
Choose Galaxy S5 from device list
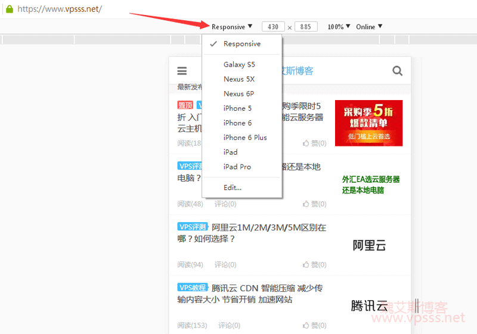point(239,64)
